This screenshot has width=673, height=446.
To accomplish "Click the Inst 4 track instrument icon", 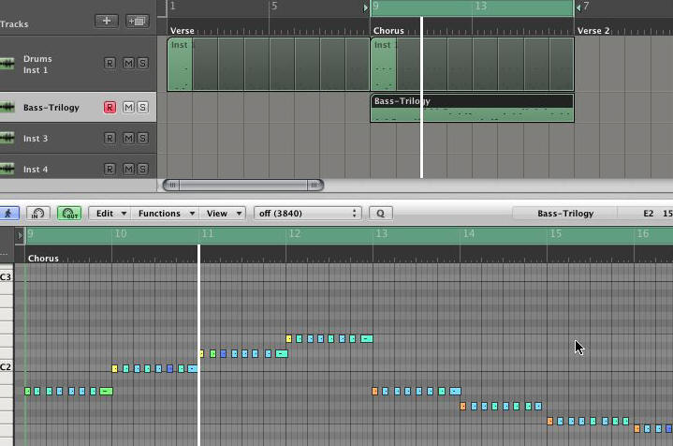I will tap(7, 169).
